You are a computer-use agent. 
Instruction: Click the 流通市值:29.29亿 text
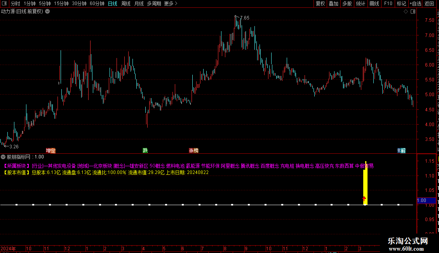coord(146,172)
